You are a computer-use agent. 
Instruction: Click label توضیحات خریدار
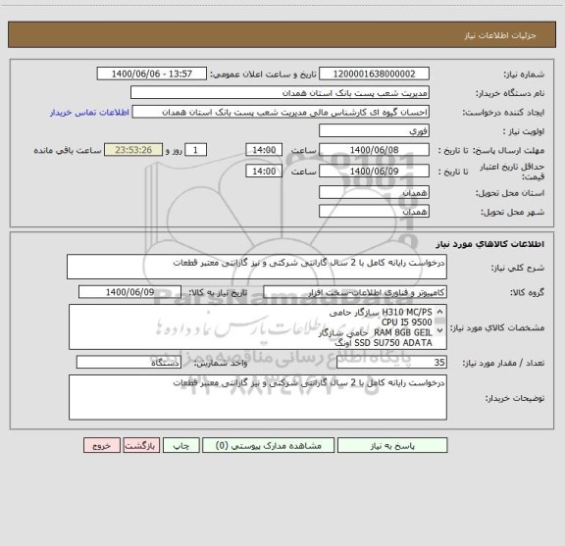515,398
